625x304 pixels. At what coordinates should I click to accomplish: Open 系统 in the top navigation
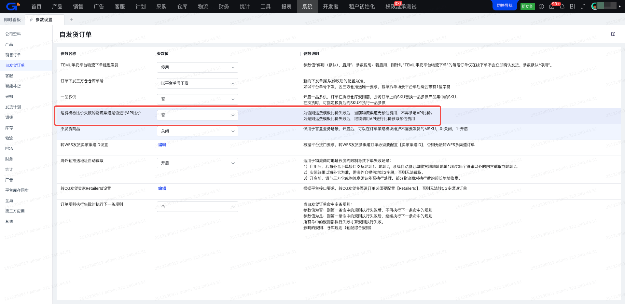(x=307, y=7)
